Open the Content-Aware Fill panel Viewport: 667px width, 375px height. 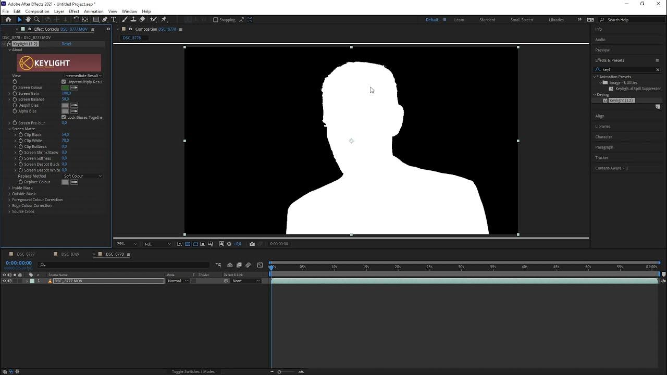(612, 168)
